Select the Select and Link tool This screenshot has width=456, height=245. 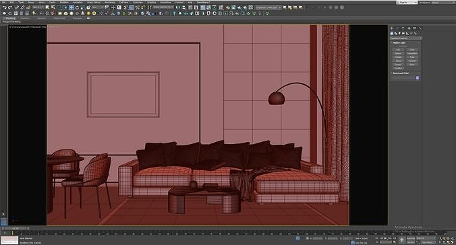pos(17,7)
